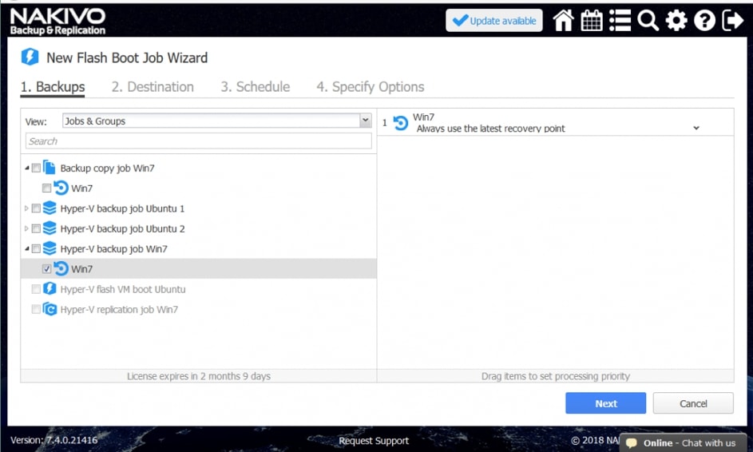Switch to the 2. Destination step
The image size is (753, 452).
[x=153, y=87]
